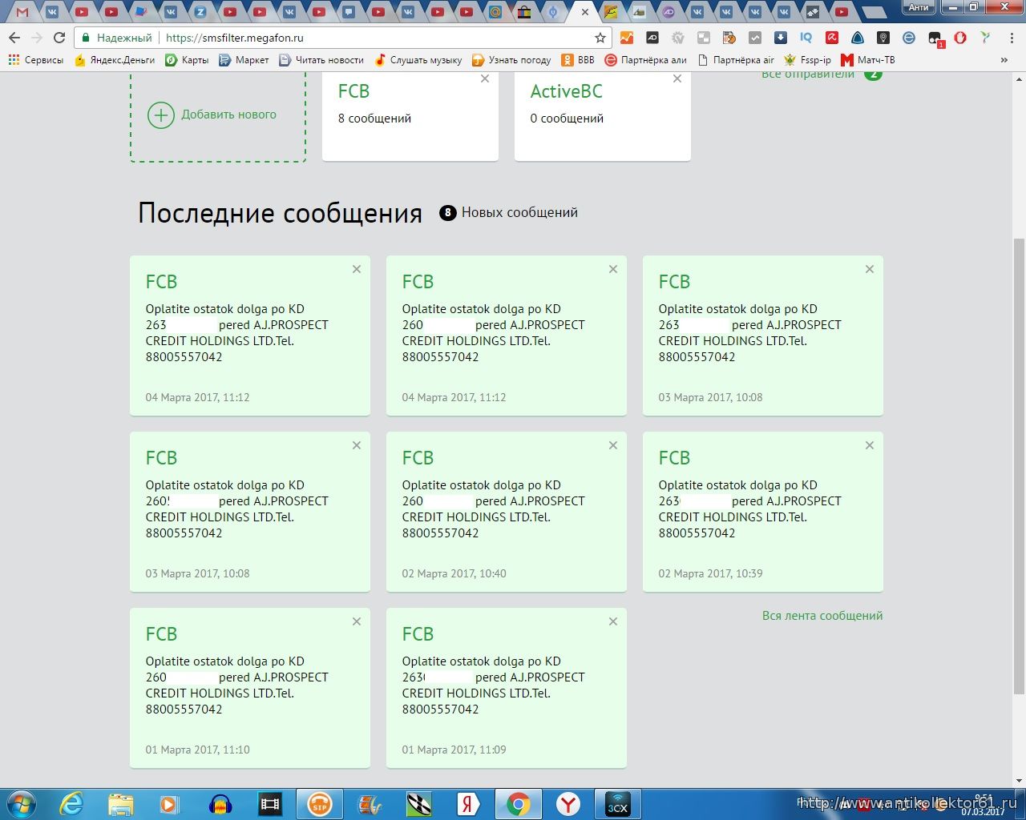Click the page vertical scrollbar thumb
The width and height of the screenshot is (1026, 820).
coord(1019,466)
